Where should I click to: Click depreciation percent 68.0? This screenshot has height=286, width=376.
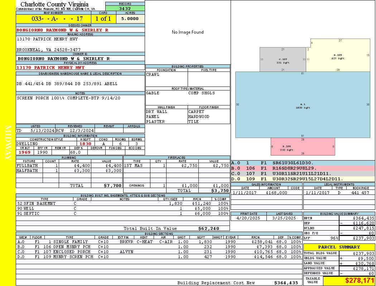[x=76, y=152]
